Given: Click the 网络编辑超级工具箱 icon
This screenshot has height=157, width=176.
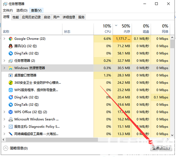Looking at the screenshot, I should pos(10,134).
